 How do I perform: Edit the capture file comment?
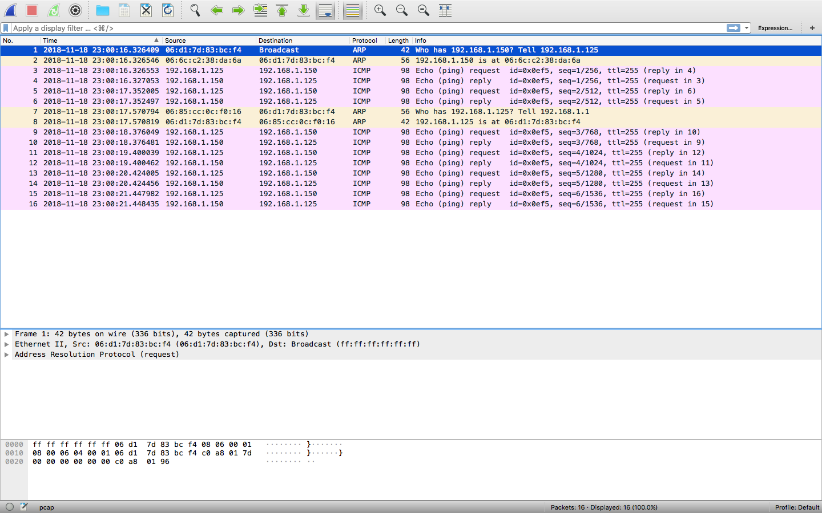[x=24, y=507]
